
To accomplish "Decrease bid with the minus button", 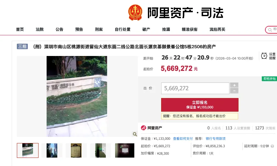I will (234, 91).
